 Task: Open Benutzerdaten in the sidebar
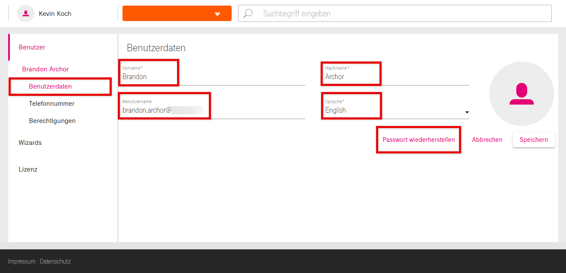pyautogui.click(x=50, y=86)
